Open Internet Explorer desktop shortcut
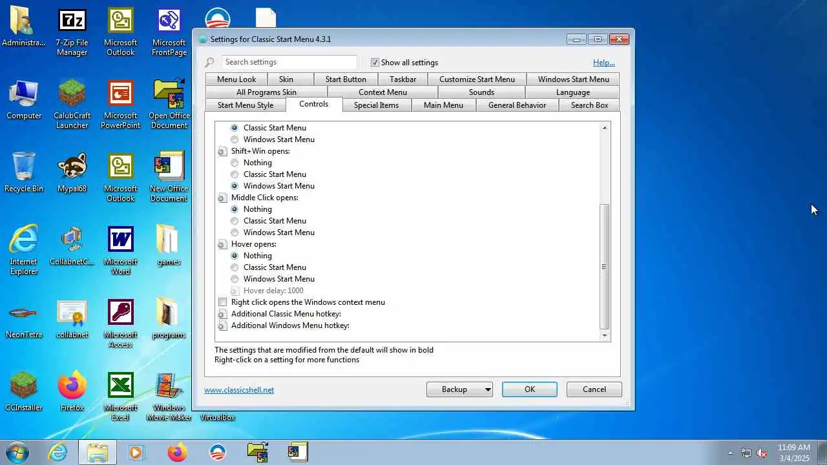The height and width of the screenshot is (465, 827). point(24,251)
